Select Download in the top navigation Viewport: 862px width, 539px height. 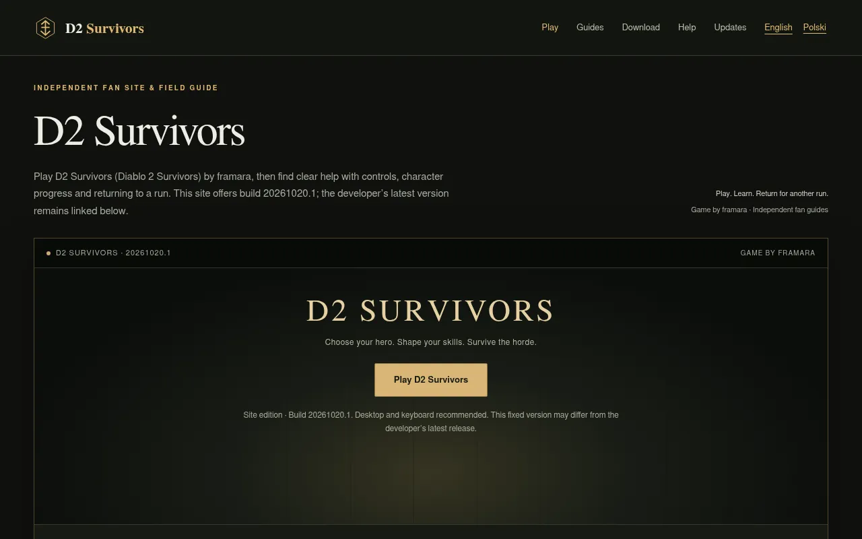pyautogui.click(x=641, y=28)
